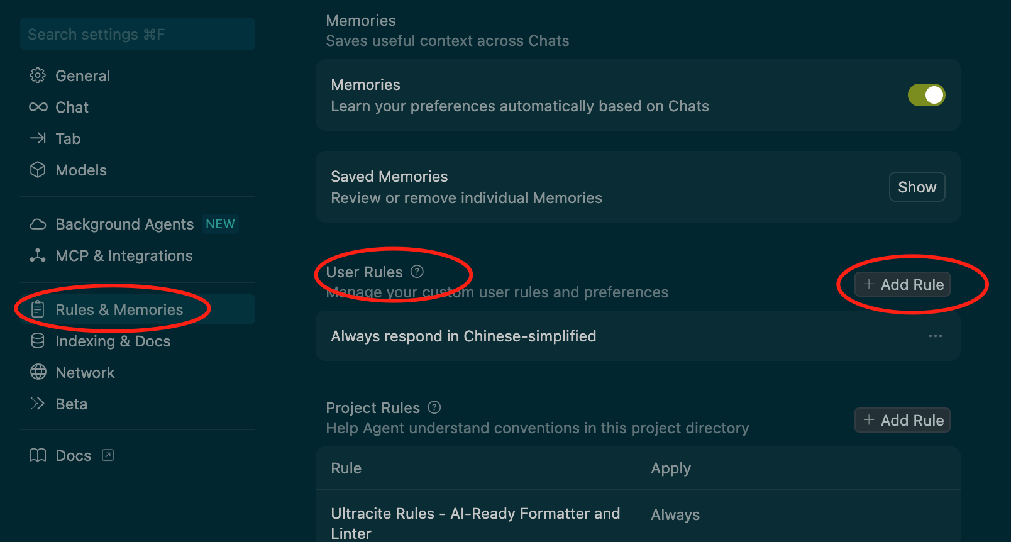
Task: Add a new user rule
Action: click(903, 284)
